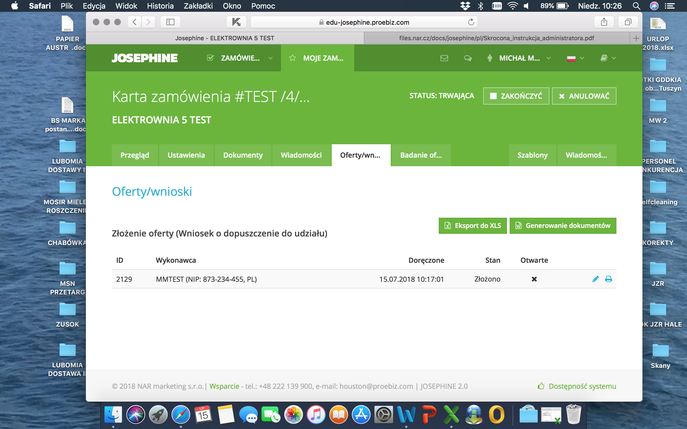Expand the ZAMÓWIE... dropdown menu
The width and height of the screenshot is (687, 429).
[x=240, y=58]
